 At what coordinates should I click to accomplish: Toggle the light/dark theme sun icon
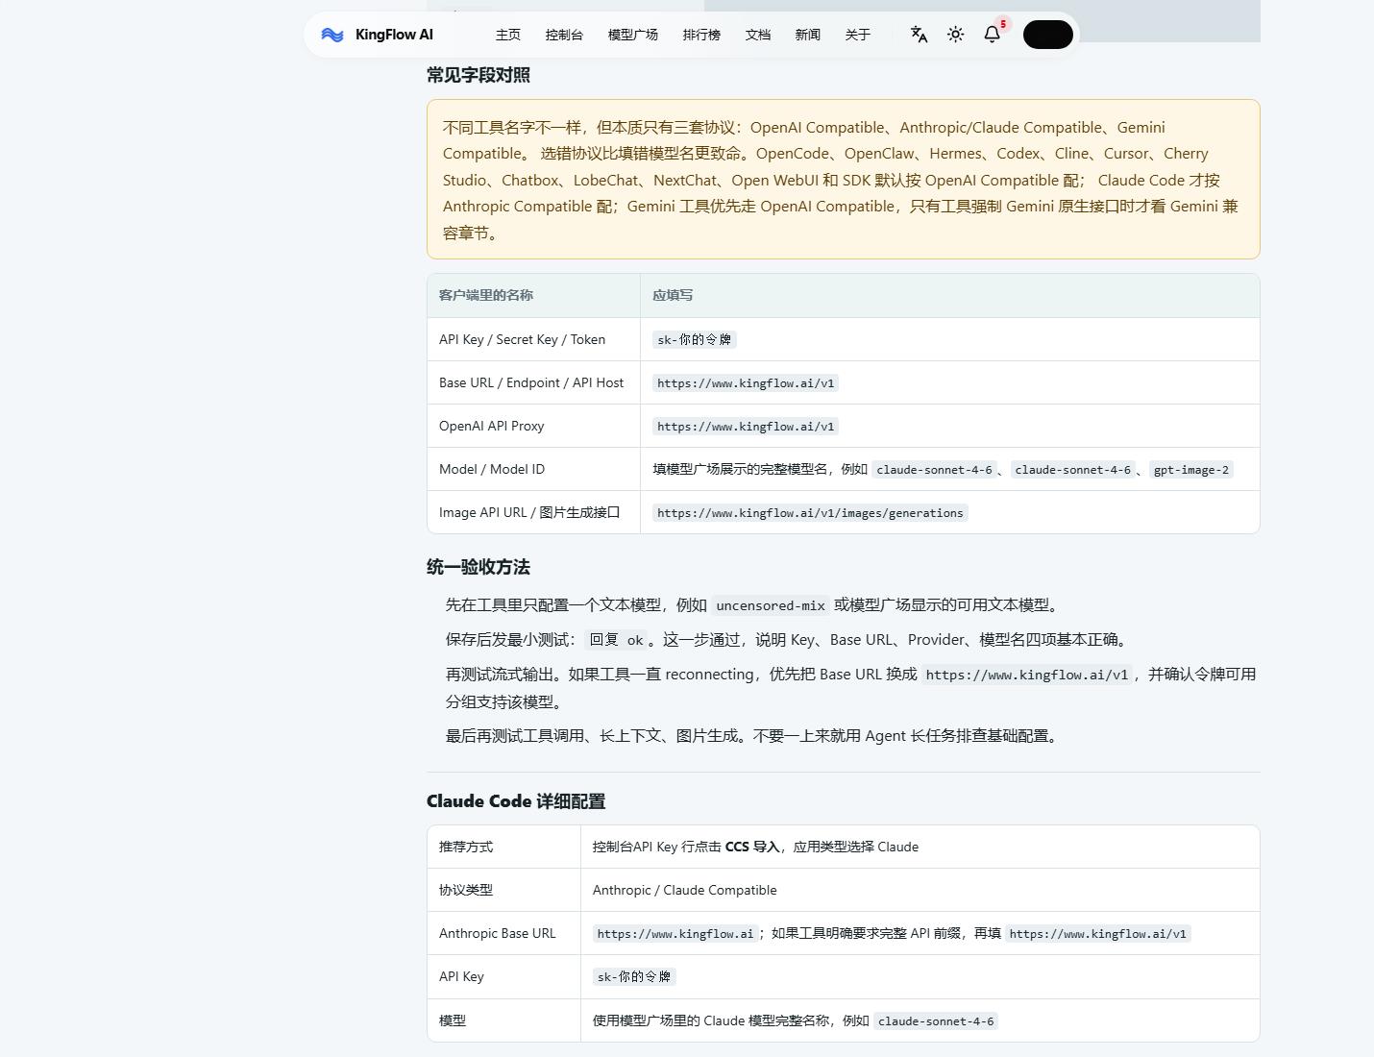click(955, 35)
